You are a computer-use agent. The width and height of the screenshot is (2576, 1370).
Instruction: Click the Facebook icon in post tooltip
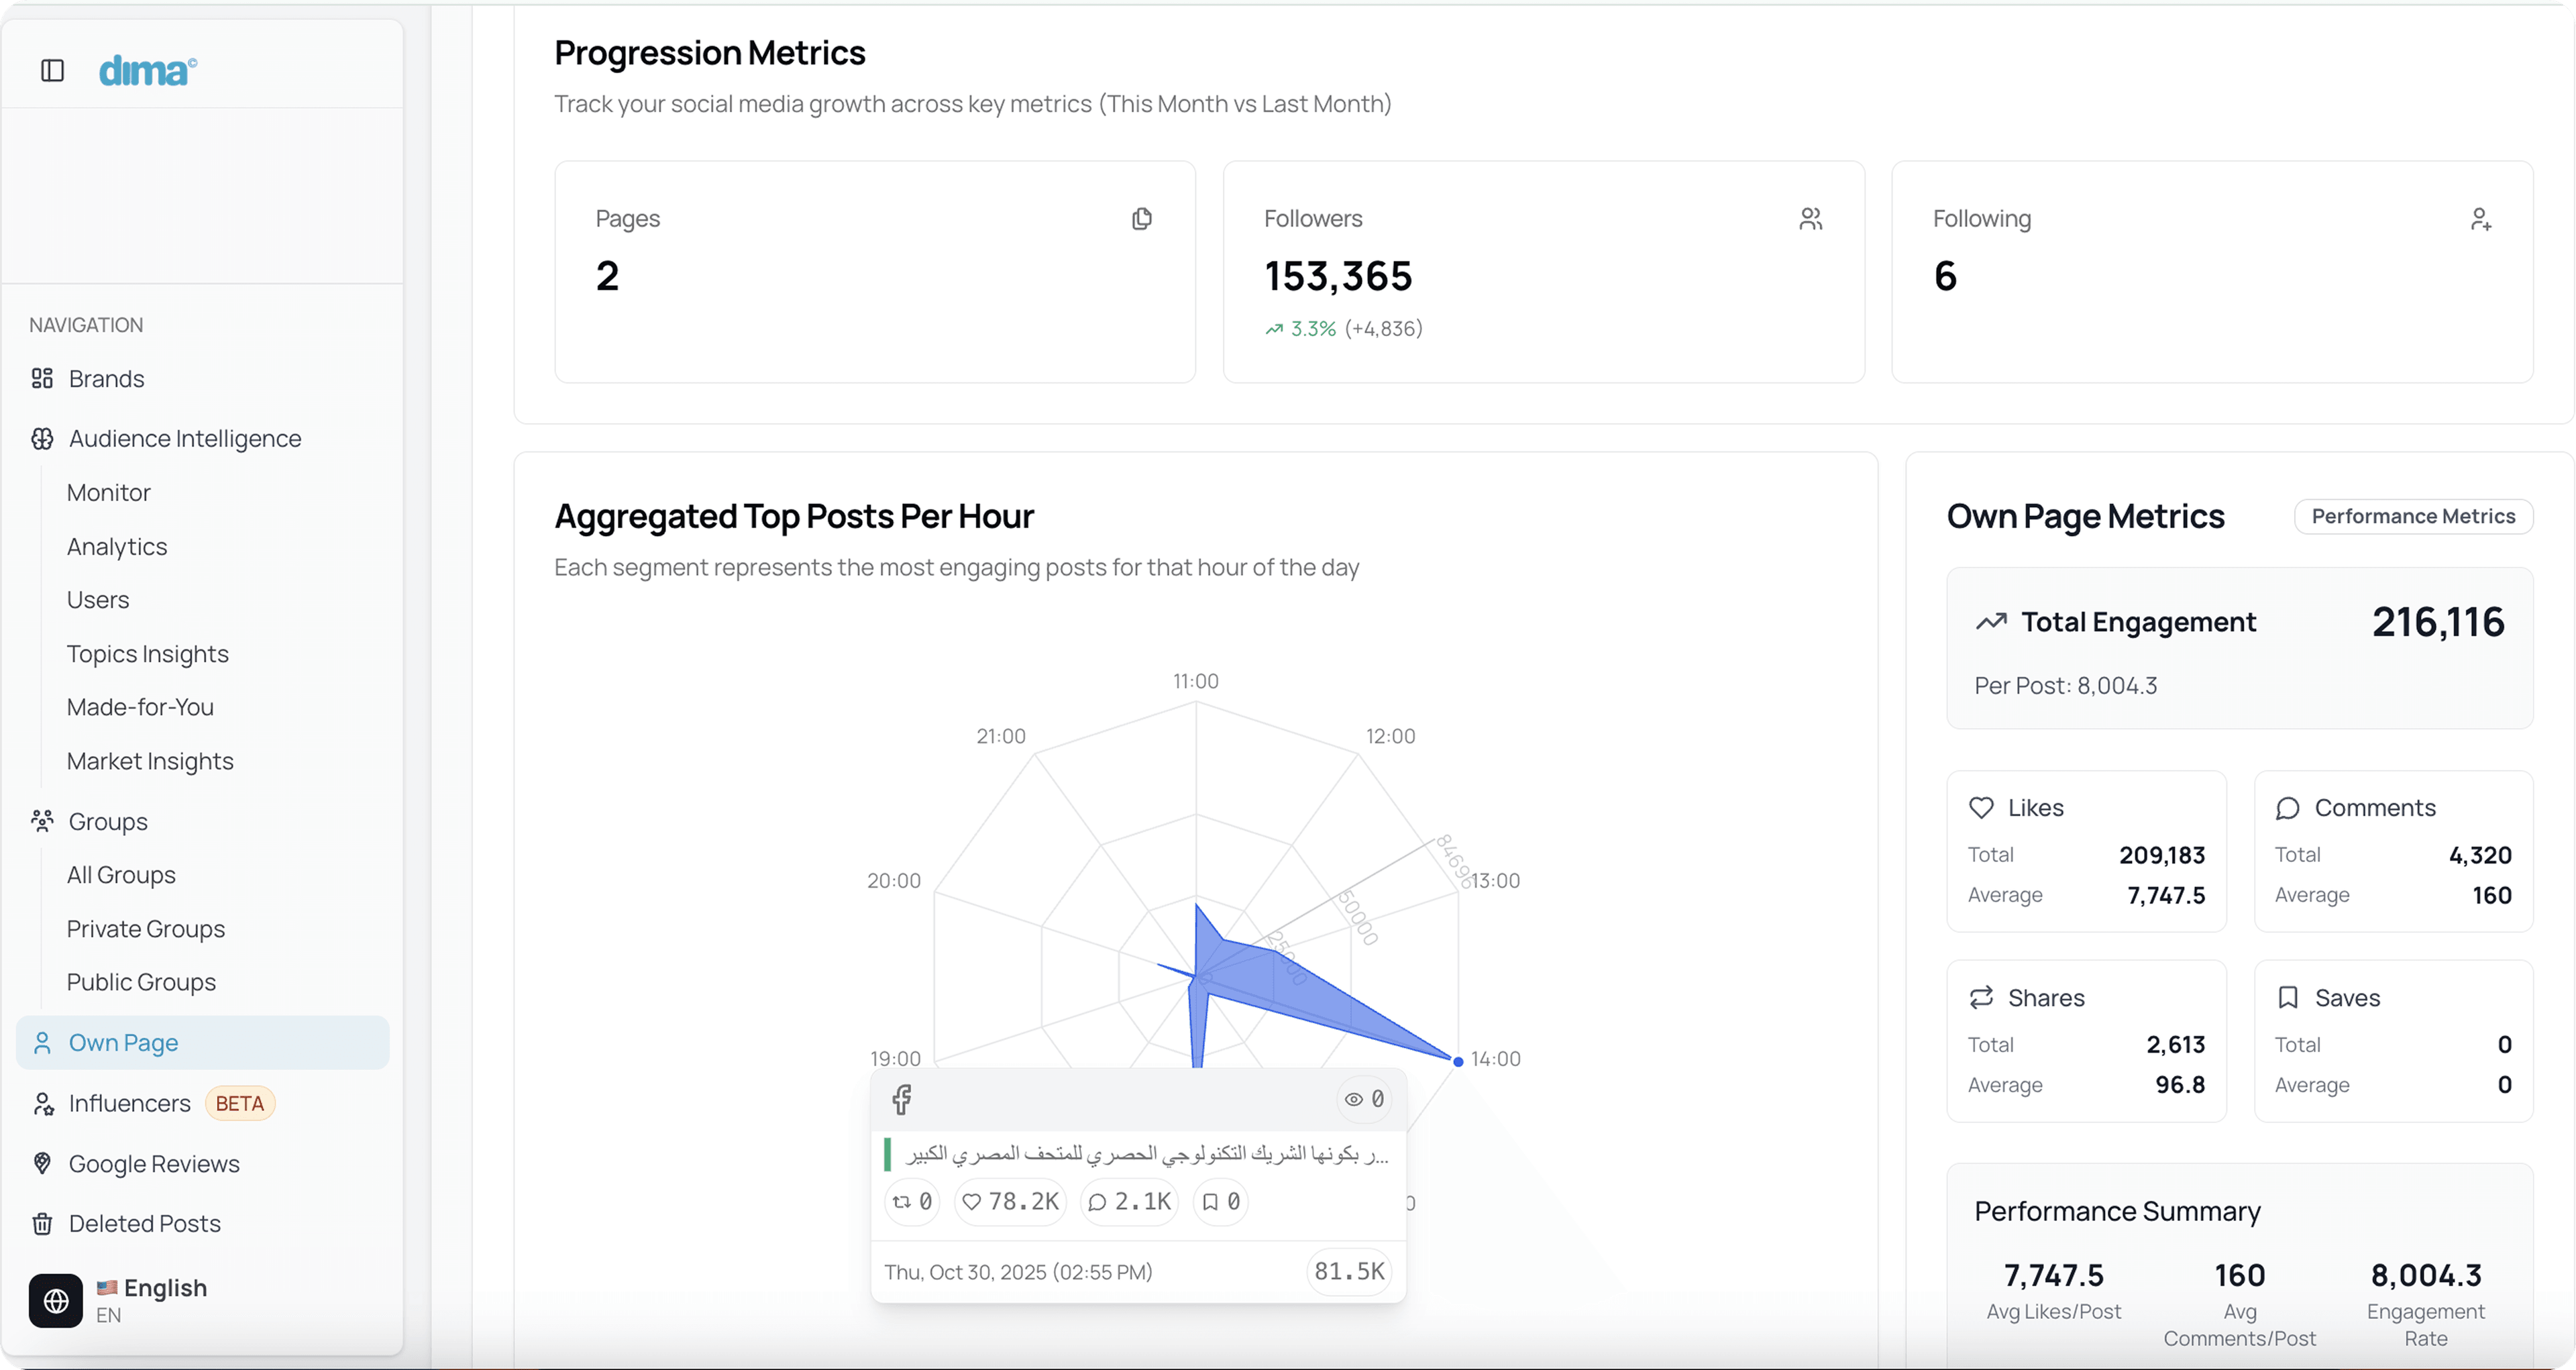[x=901, y=1099]
